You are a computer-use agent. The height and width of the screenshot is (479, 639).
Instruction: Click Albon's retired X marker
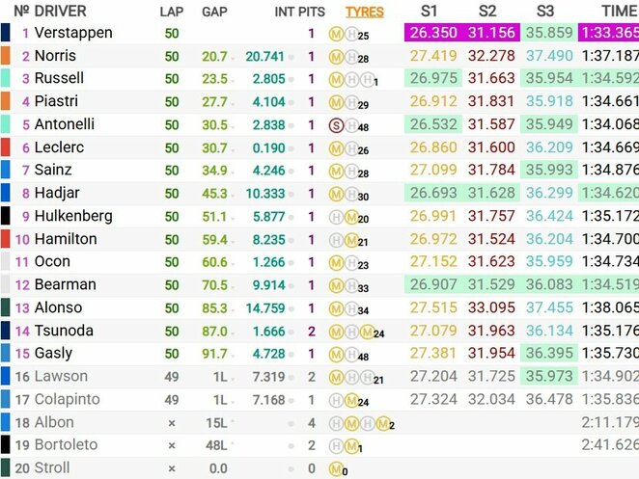[x=172, y=423]
